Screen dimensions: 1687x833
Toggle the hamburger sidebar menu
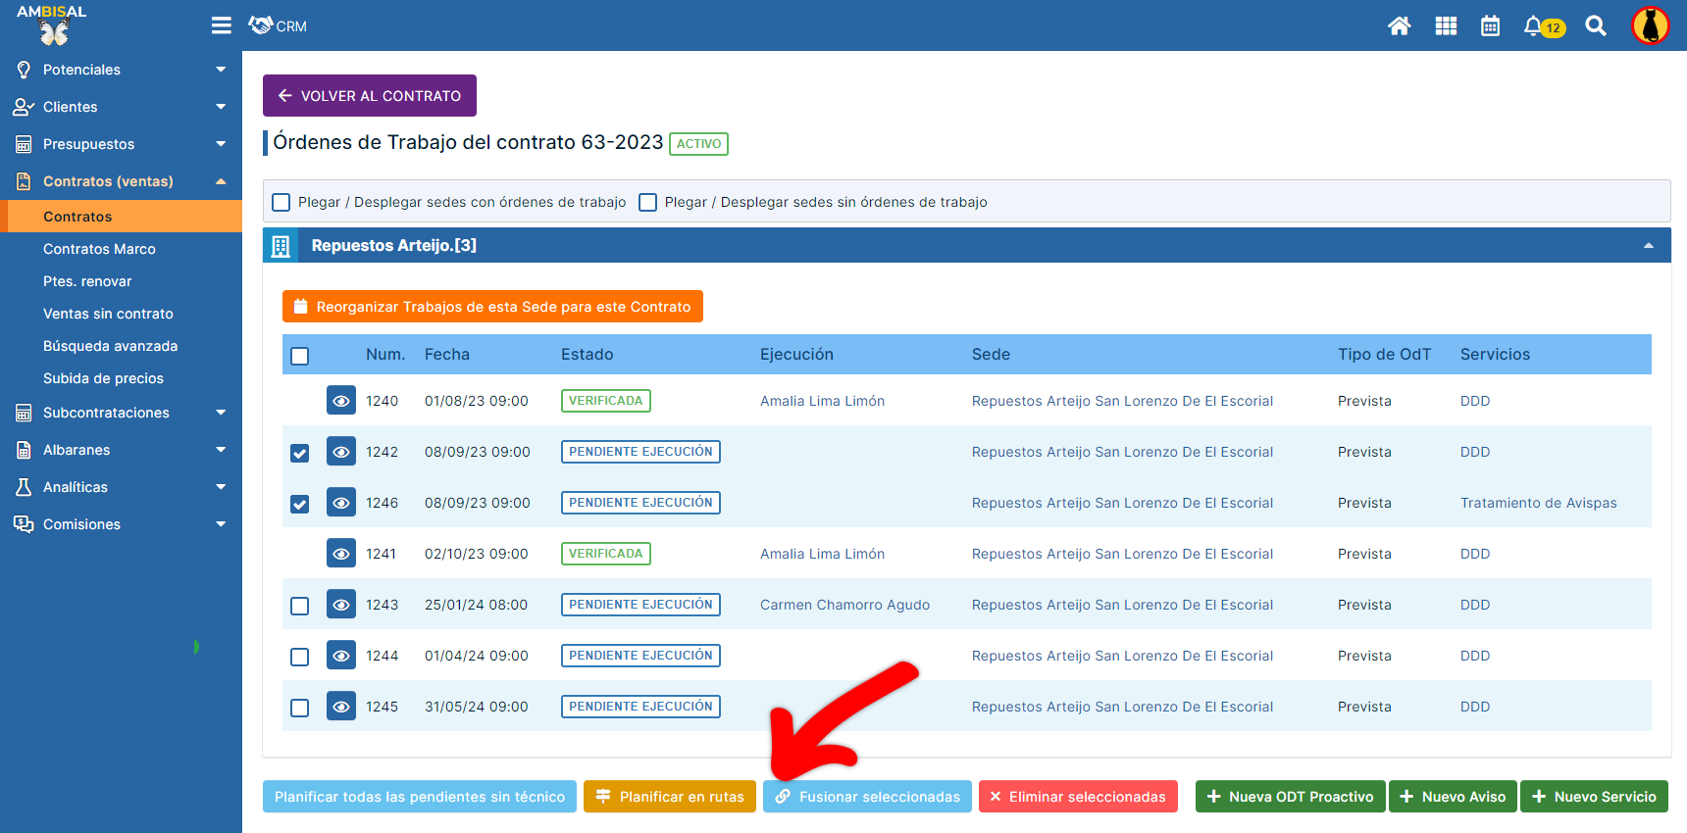(222, 25)
